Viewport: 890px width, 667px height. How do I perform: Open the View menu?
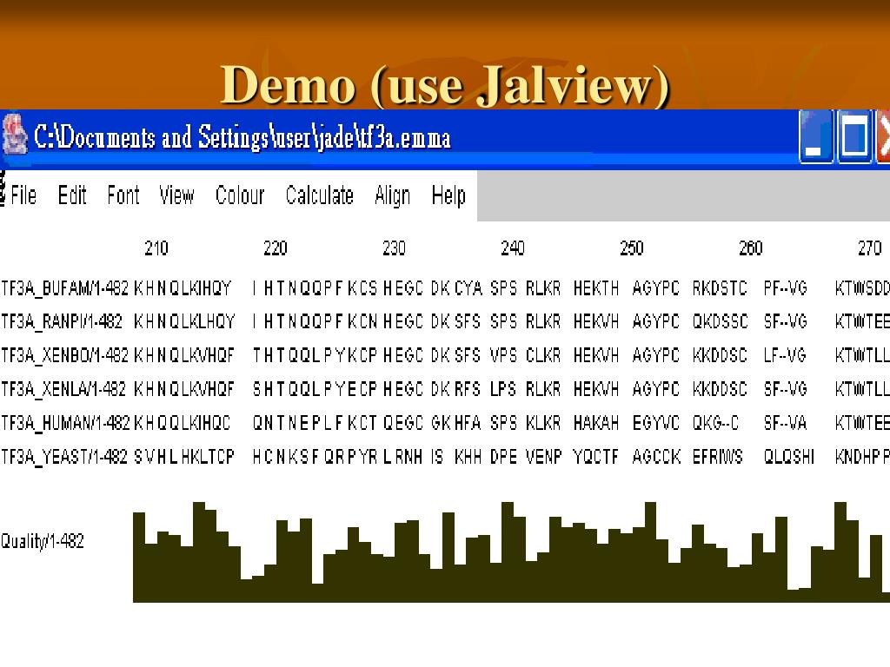(x=176, y=195)
